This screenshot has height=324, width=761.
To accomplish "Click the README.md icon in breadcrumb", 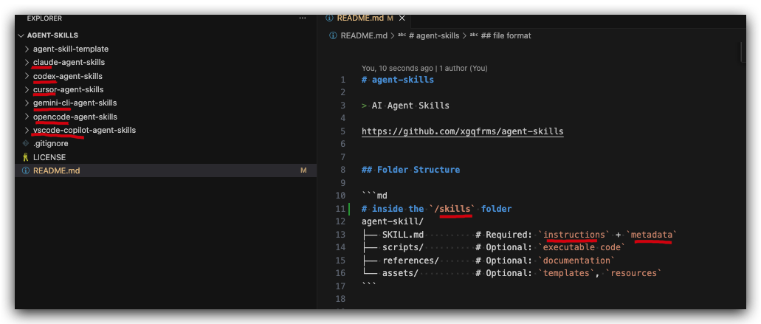I will 334,35.
